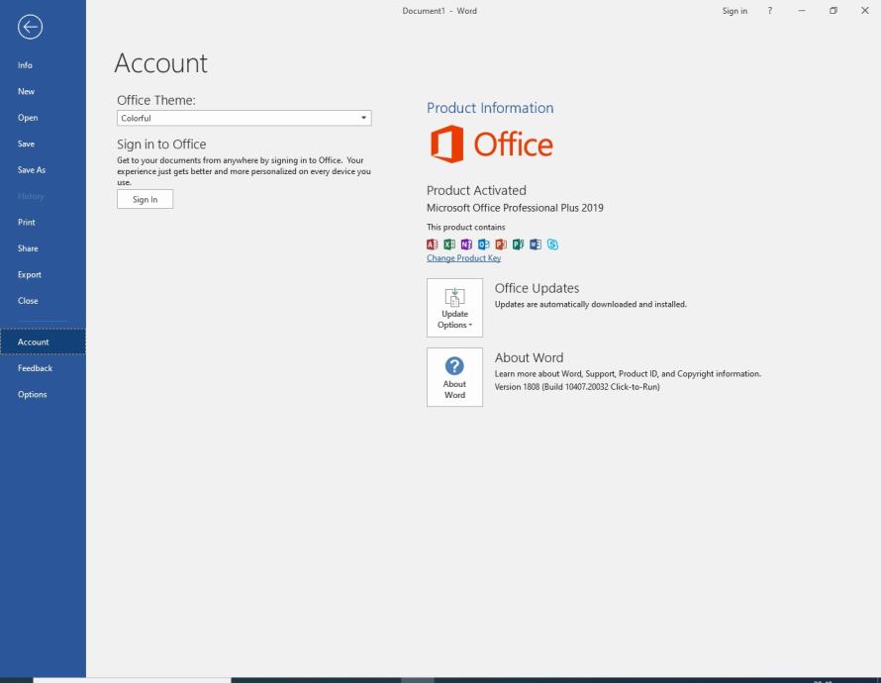
Task: Choose Save As from the sidebar
Action: coord(43,169)
